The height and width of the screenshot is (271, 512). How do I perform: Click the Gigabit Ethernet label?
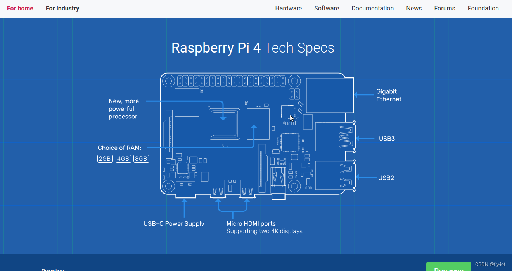pos(389,95)
